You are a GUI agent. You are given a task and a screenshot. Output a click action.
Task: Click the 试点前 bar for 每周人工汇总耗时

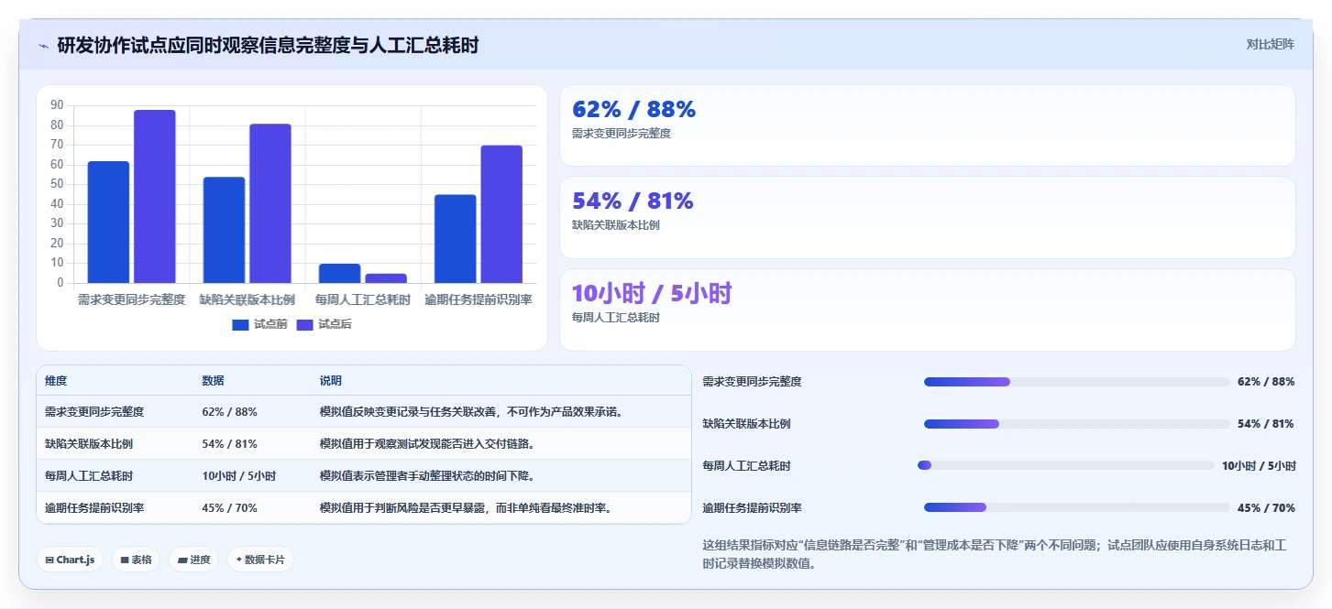coord(339,273)
